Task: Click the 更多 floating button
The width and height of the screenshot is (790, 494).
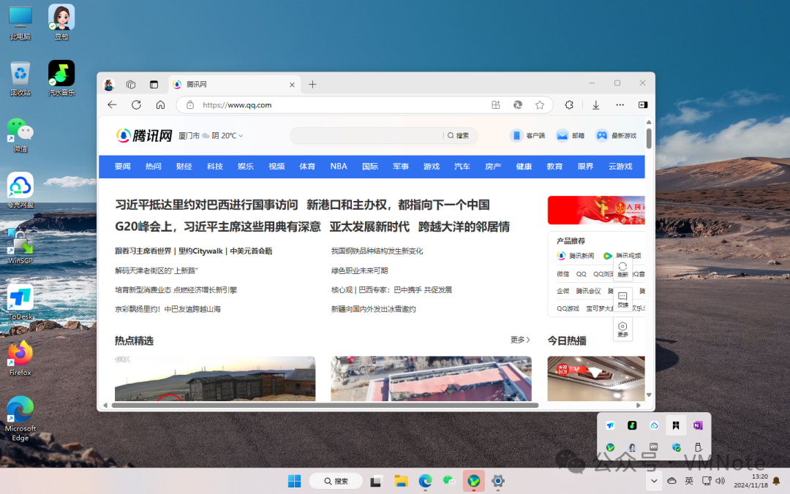Action: point(622,330)
